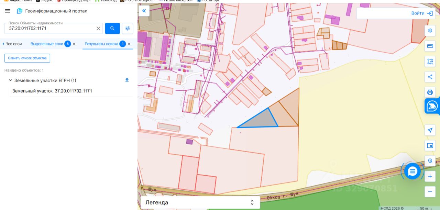Zoom in the map with plus

click(430, 177)
